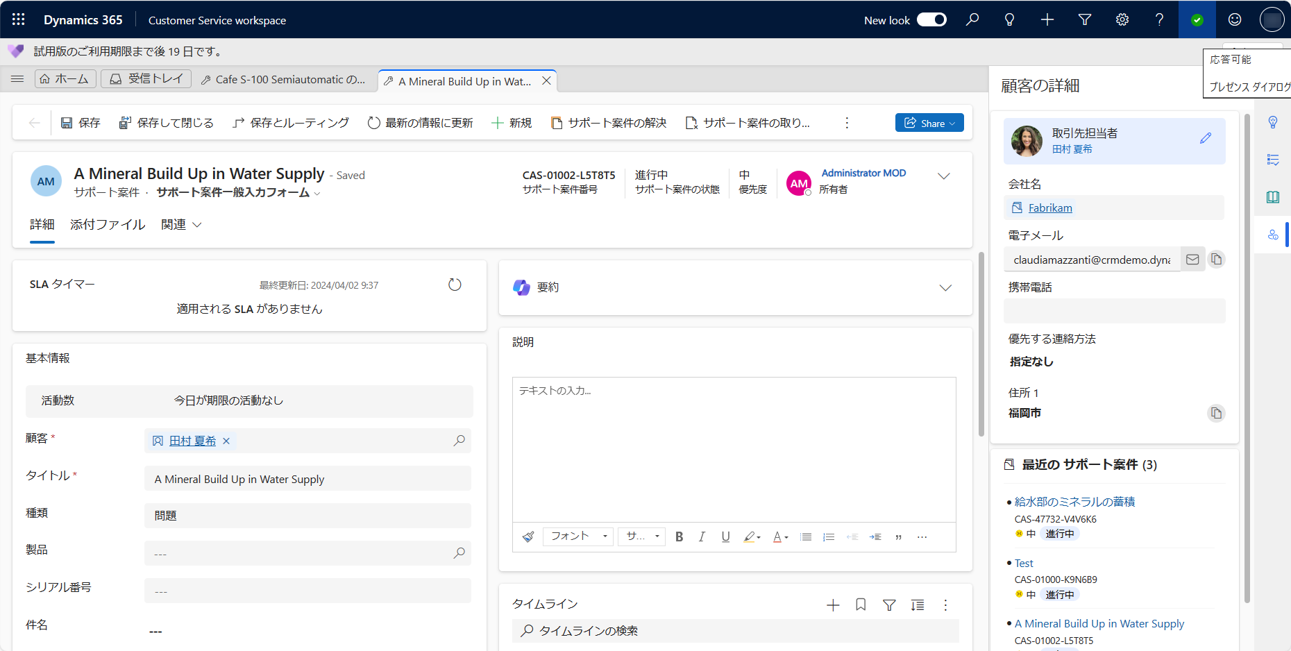Click the timeline filter funnel icon
1291x651 pixels.
click(x=889, y=605)
